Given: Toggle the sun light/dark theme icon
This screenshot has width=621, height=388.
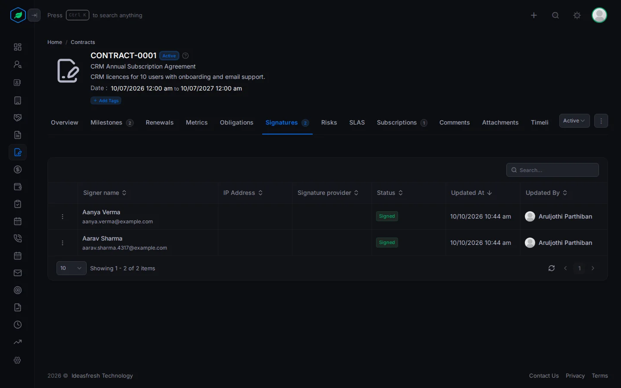Looking at the screenshot, I should pos(577,15).
